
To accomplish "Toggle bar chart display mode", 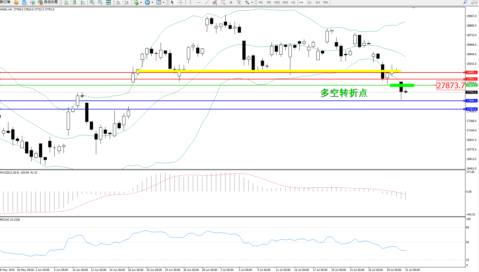I will [66, 3].
